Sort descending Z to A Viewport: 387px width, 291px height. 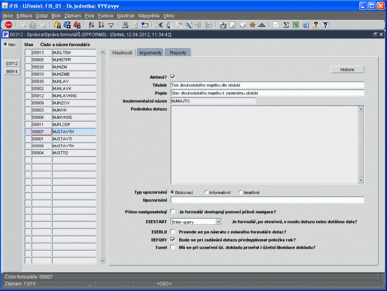click(101, 25)
